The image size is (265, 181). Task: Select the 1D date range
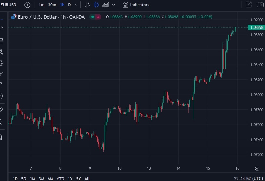(15, 179)
